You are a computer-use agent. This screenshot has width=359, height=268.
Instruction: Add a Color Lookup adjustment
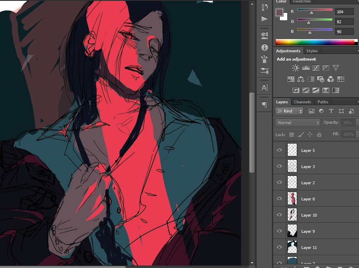tap(341, 79)
